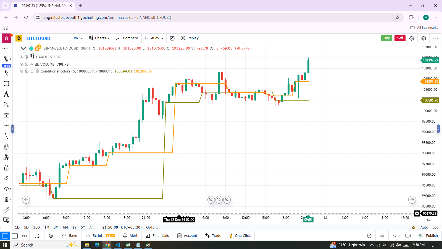Open the Financials tab
442x249 pixels.
157,236
